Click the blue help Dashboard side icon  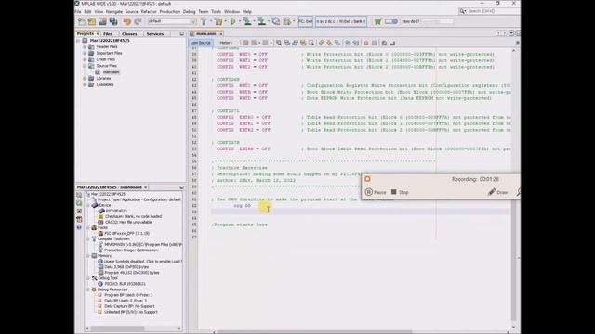79,227
